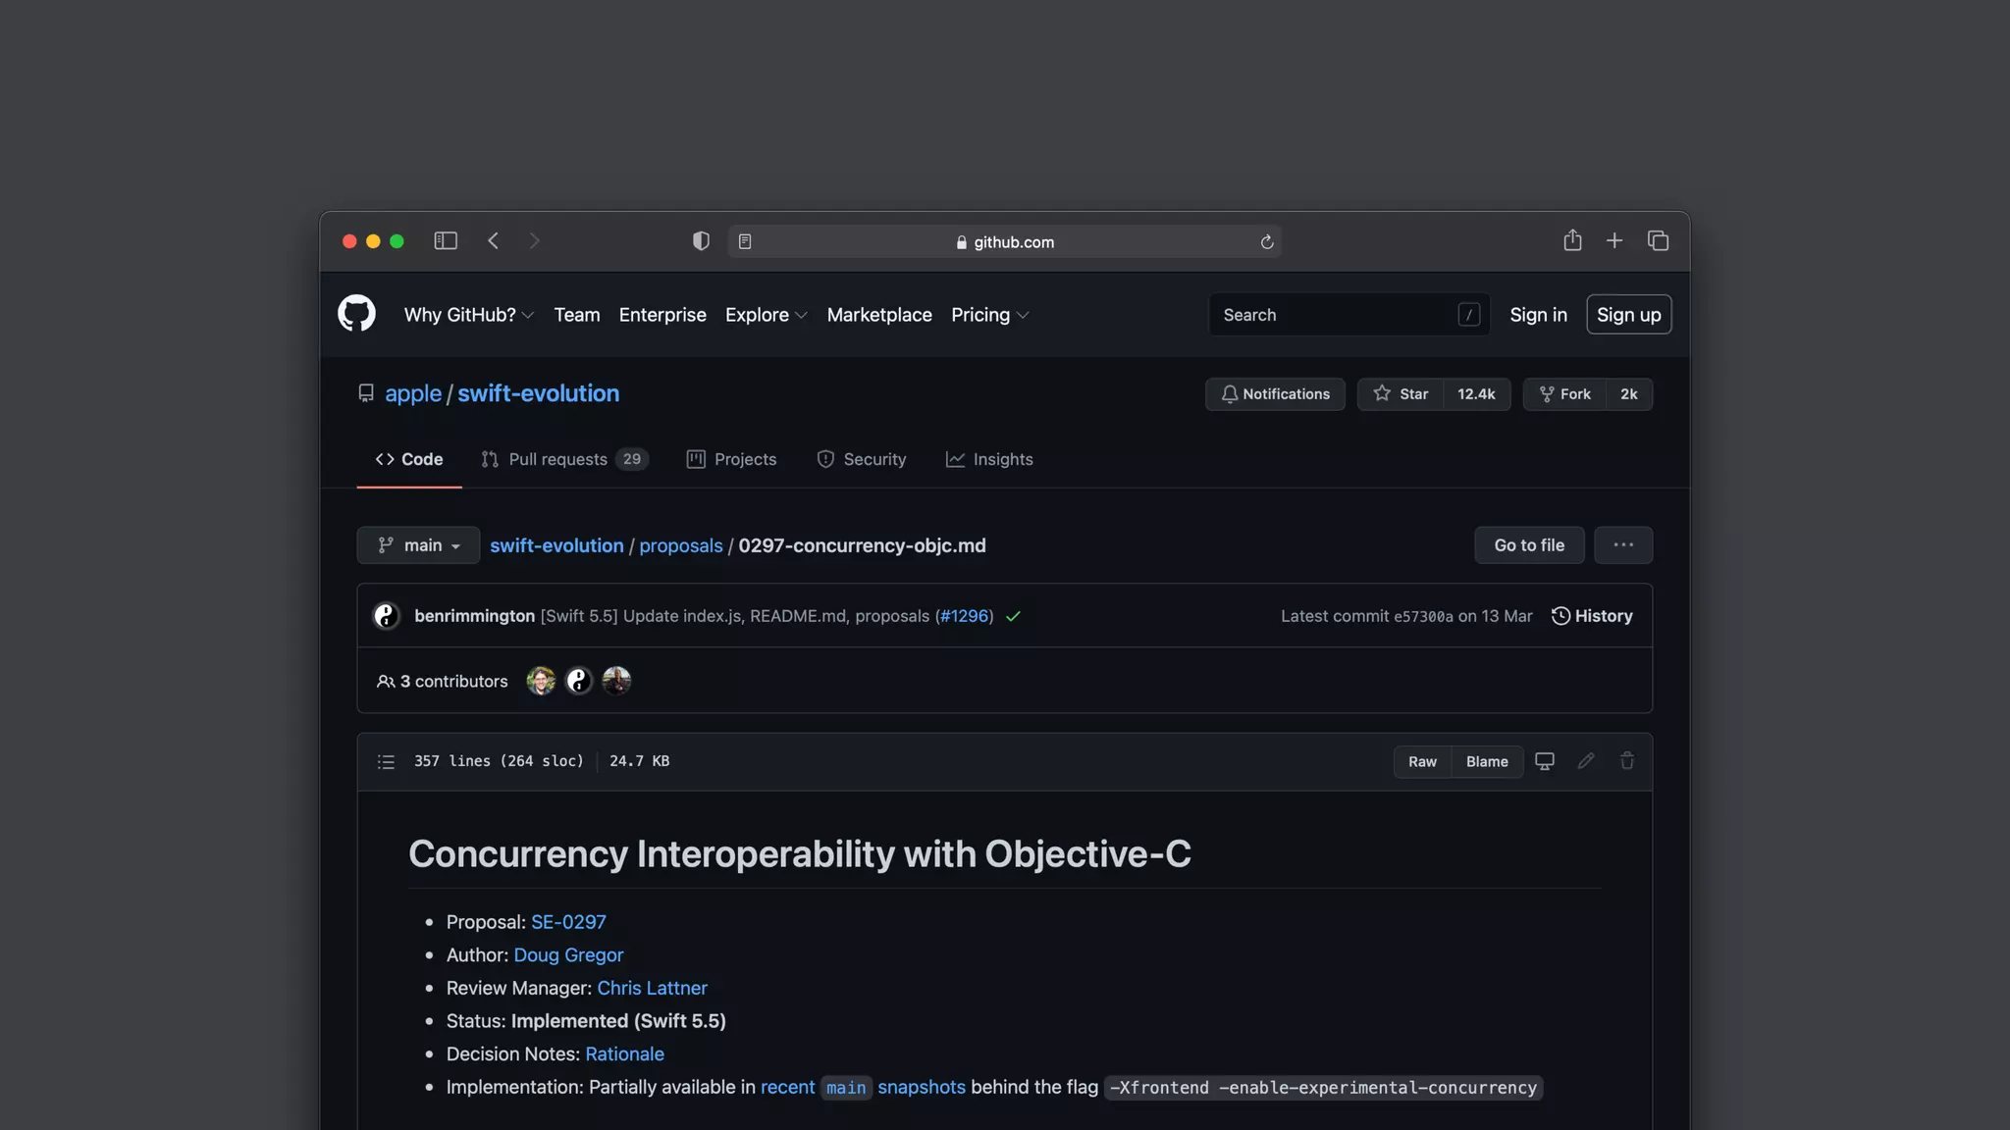Open the Pricing dropdown menu

(989, 315)
